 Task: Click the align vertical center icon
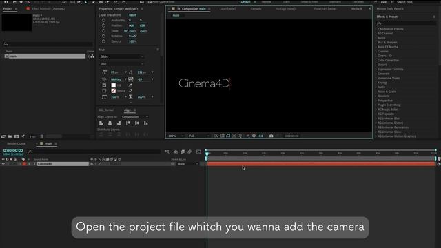click(x=137, y=123)
